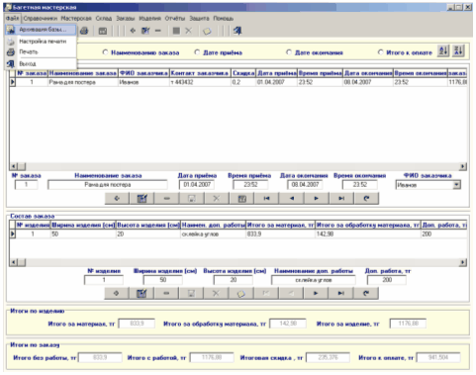Choose Выход in the open File menu
The image size is (476, 375).
point(28,63)
